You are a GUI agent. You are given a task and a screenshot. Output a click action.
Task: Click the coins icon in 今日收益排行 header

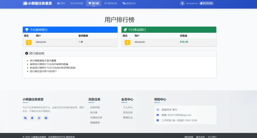(125, 30)
